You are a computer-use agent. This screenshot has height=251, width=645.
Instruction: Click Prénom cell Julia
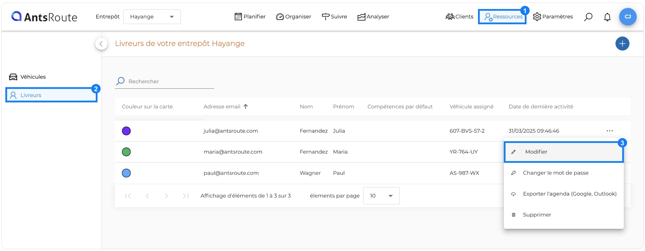339,131
